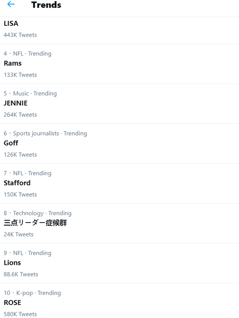Click the 264K Tweets count under JENNIE
The width and height of the screenshot is (239, 318).
click(20, 115)
